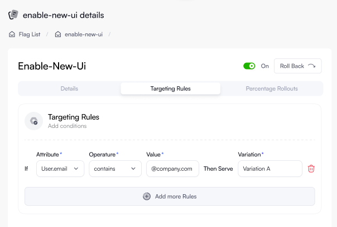Open the Attribute dropdown showing User.email
The image size is (337, 227).
click(x=60, y=169)
